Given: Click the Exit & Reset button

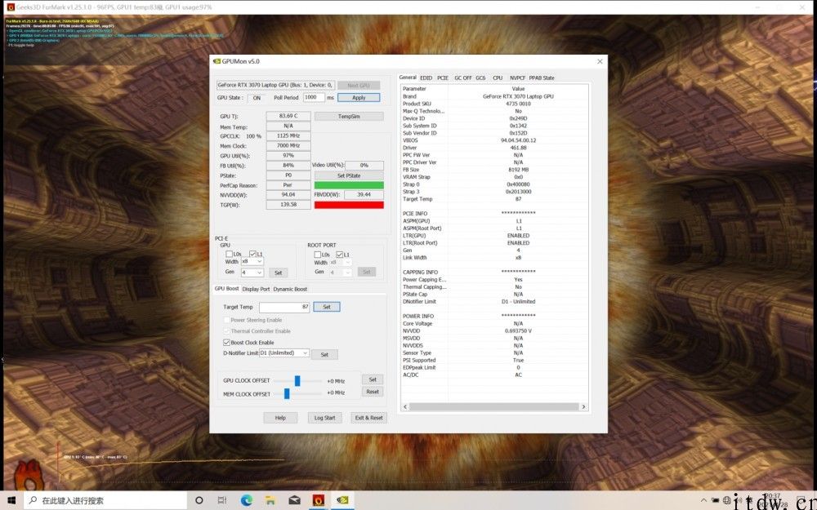Looking at the screenshot, I should [369, 417].
